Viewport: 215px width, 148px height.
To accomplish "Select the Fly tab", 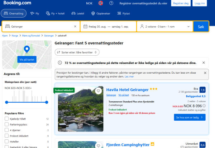I will 35,13.
